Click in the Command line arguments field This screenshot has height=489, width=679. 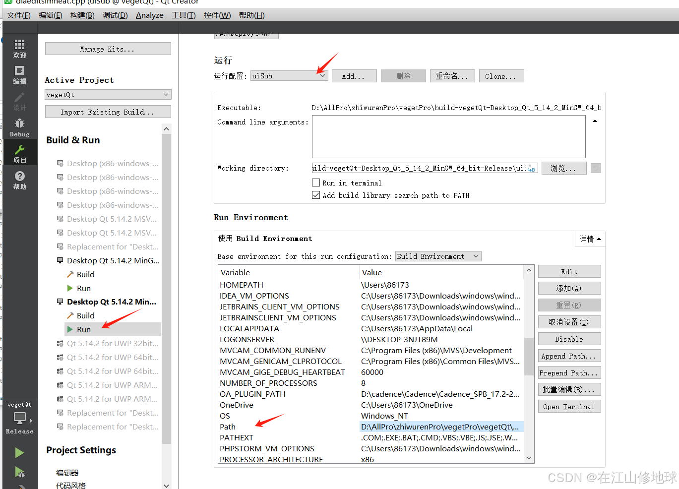(x=448, y=136)
